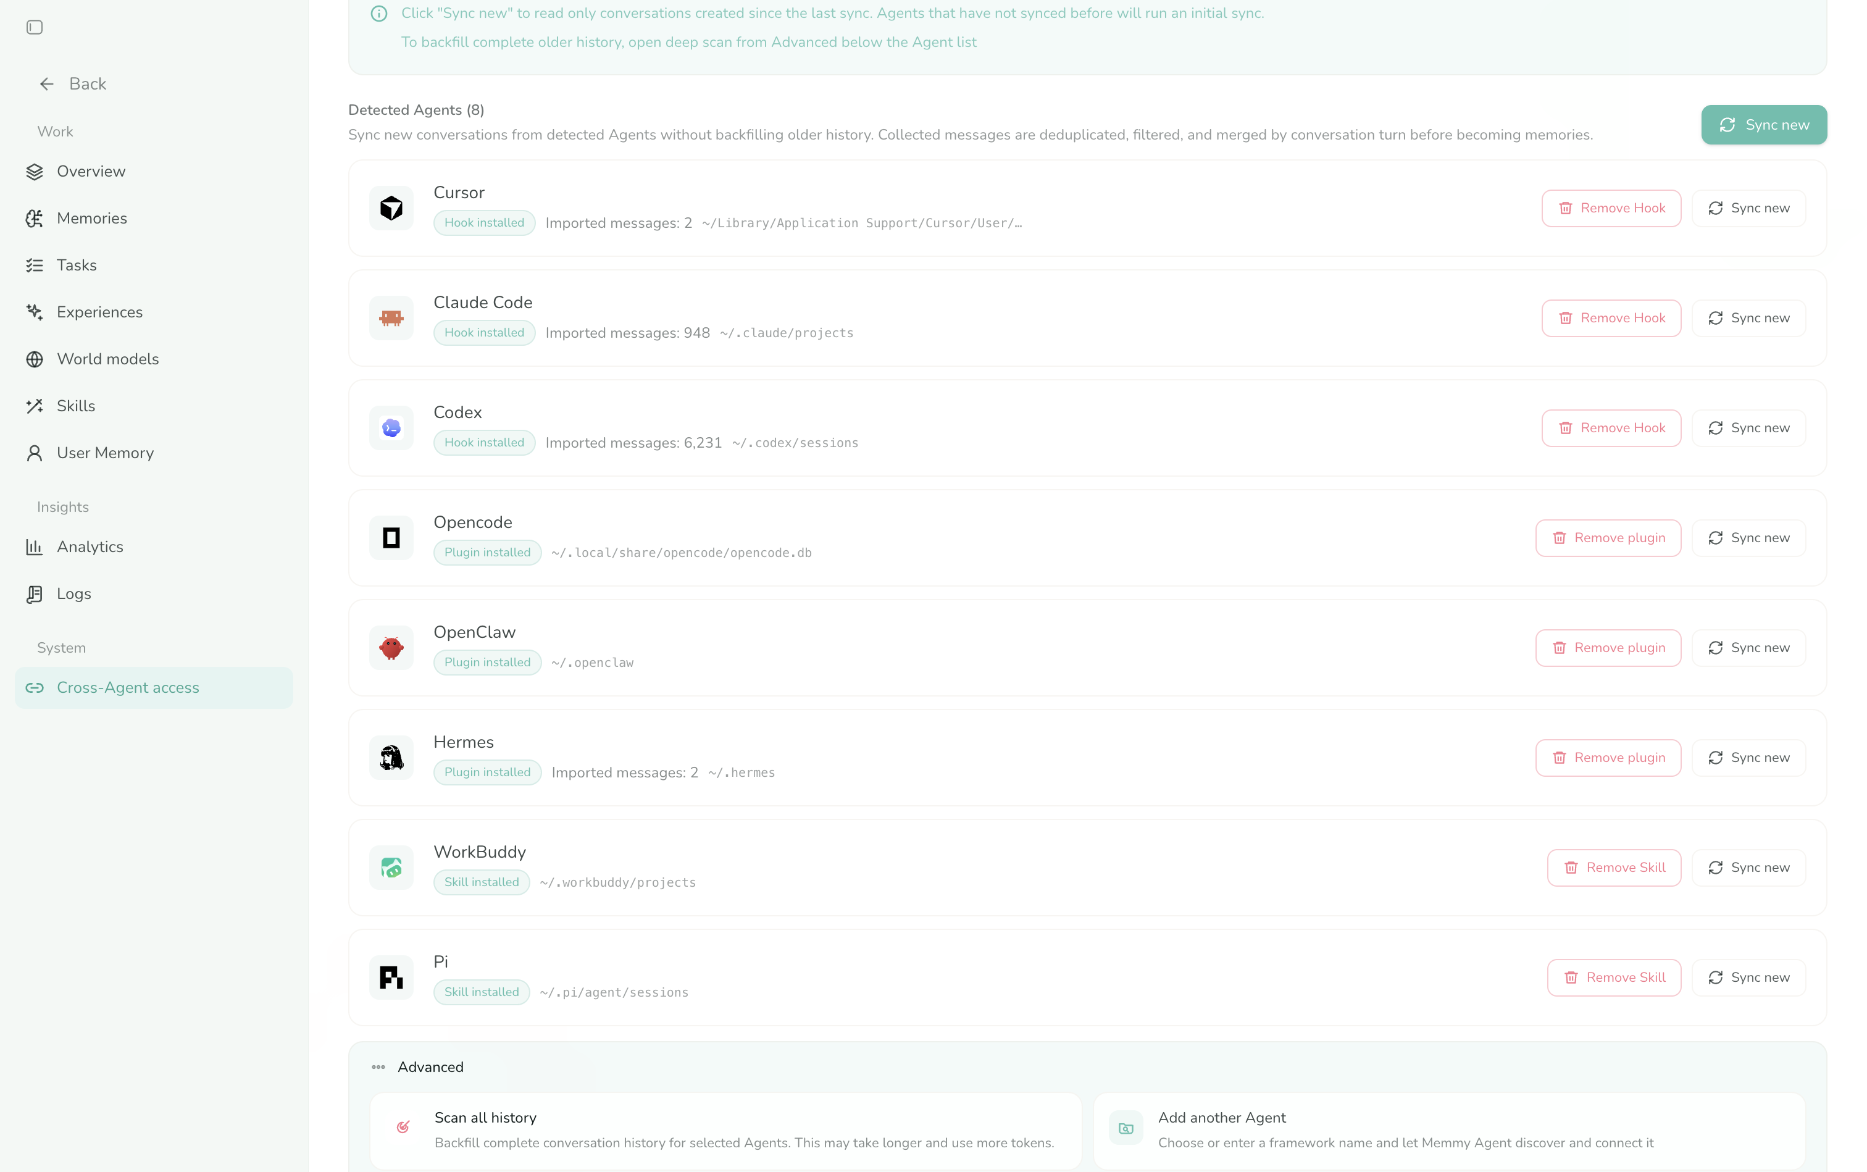The height and width of the screenshot is (1172, 1867).
Task: Click the Opencode agent logo icon
Action: (391, 538)
